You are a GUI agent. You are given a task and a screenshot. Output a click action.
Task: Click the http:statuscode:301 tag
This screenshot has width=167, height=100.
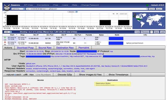(x=94, y=57)
